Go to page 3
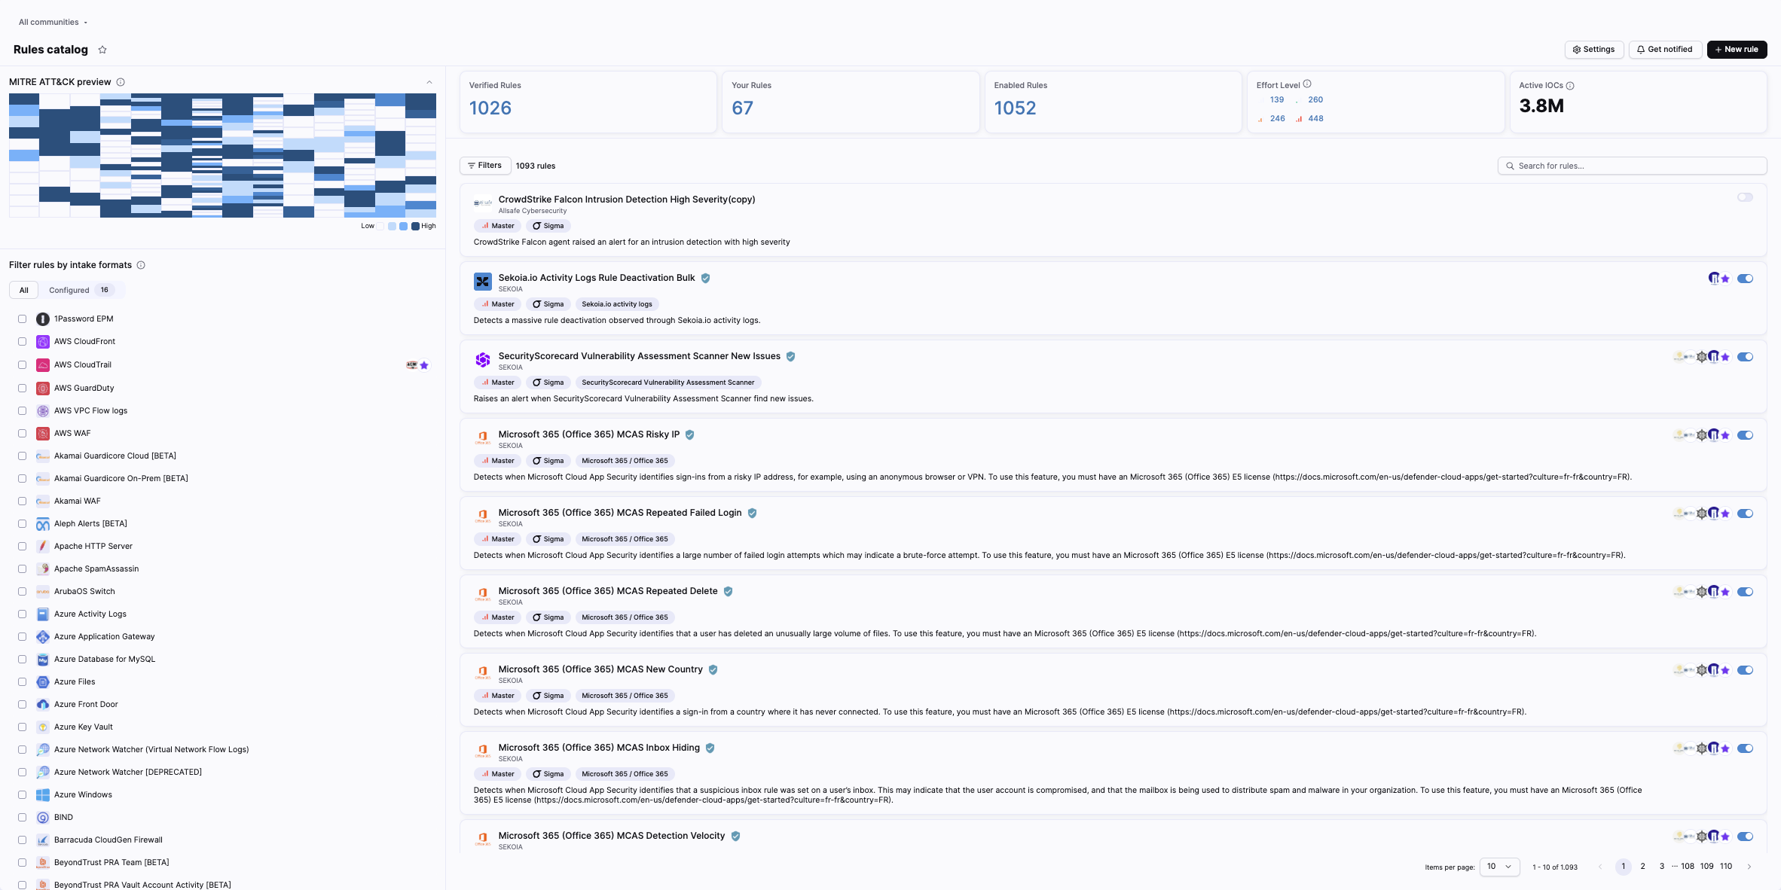Image resolution: width=1781 pixels, height=890 pixels. [1662, 867]
